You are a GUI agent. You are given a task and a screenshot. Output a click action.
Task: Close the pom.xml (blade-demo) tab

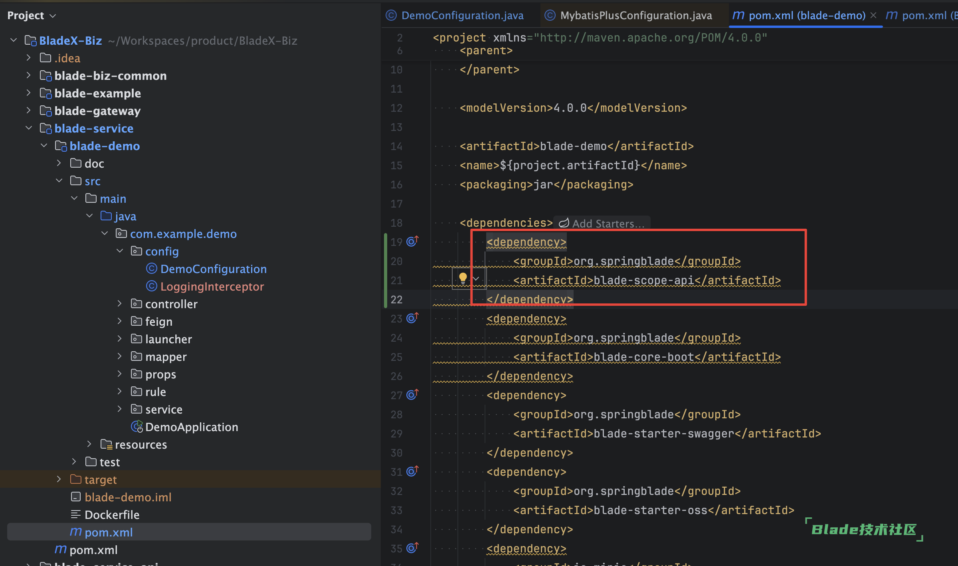(873, 15)
